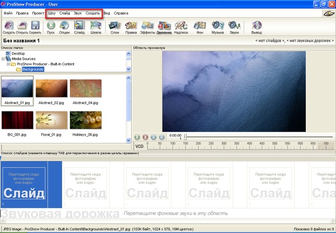Screen dimensions: 336x233
Task: Select Desktop in the folder tree
Action: pos(18,53)
